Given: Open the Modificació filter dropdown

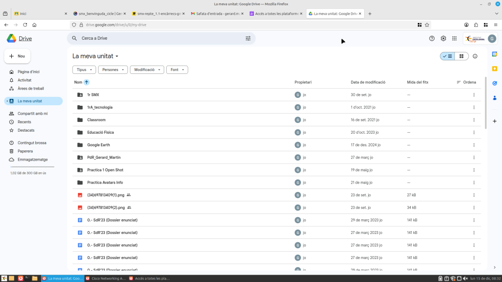Looking at the screenshot, I should [147, 70].
